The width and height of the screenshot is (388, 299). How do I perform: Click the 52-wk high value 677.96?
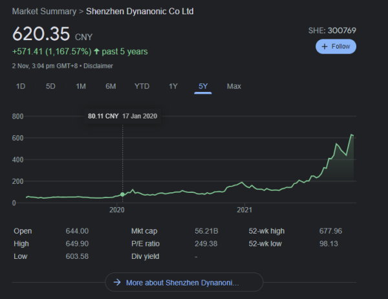[330, 231]
